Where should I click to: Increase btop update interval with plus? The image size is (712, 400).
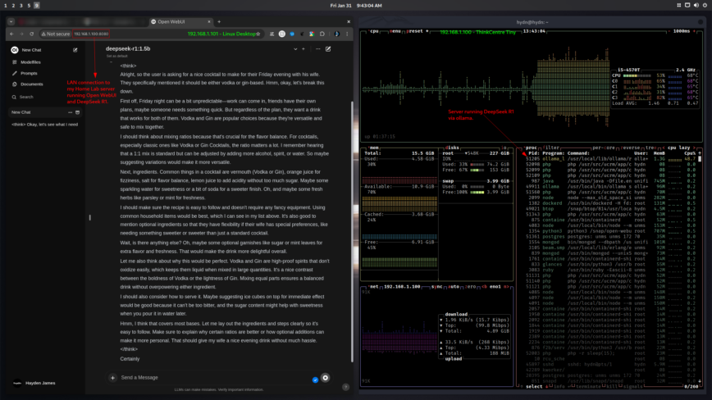pyautogui.click(x=694, y=31)
